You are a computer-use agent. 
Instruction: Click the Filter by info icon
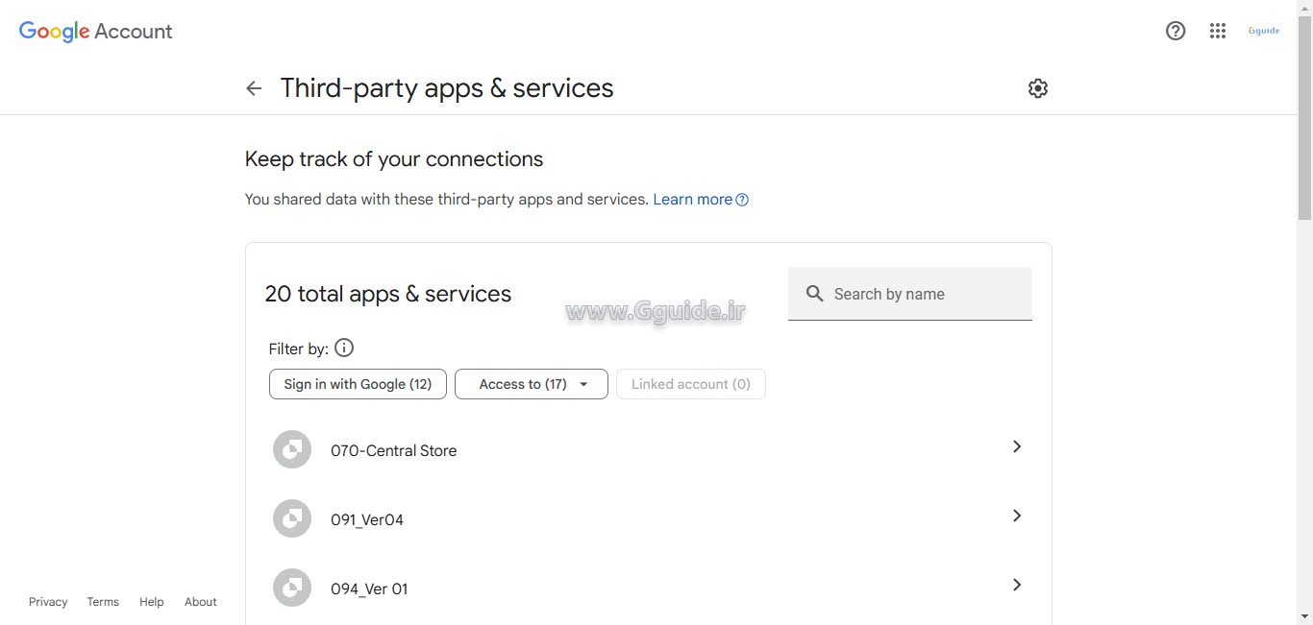[x=344, y=349]
